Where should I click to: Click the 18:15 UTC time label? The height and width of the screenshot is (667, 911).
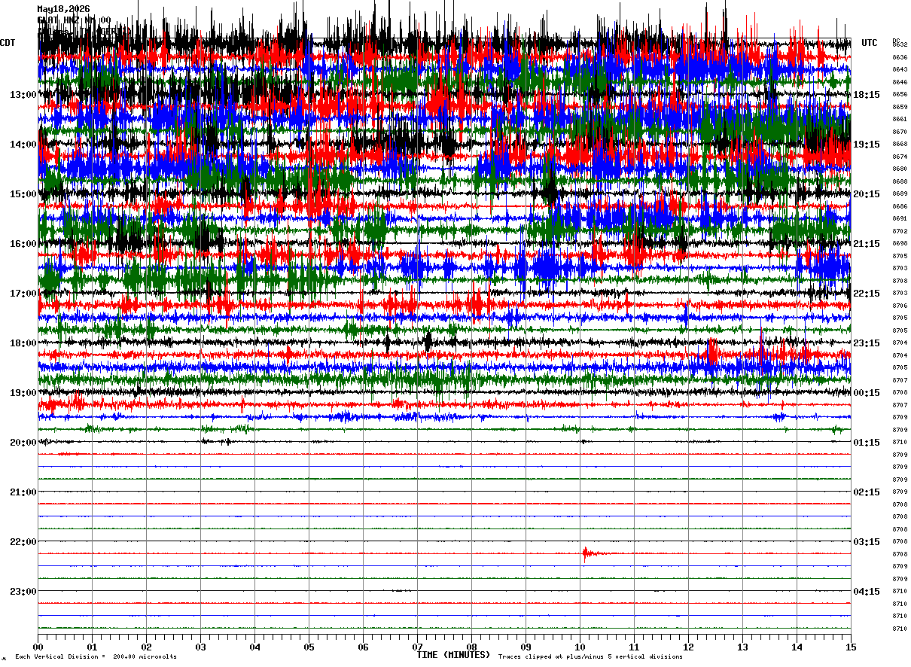click(x=867, y=95)
